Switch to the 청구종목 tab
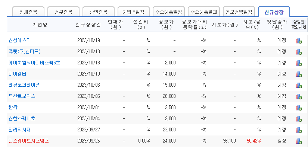 [63, 12]
